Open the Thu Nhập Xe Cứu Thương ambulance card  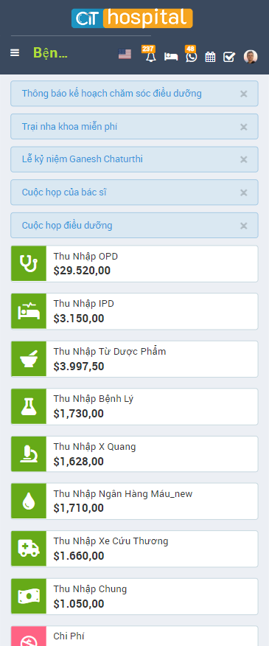[x=134, y=549]
